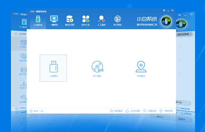
Task: Open 主菜单 list in left background window
Action: click(x=20, y=34)
